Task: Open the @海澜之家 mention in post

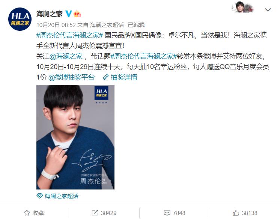Action: tap(66, 56)
